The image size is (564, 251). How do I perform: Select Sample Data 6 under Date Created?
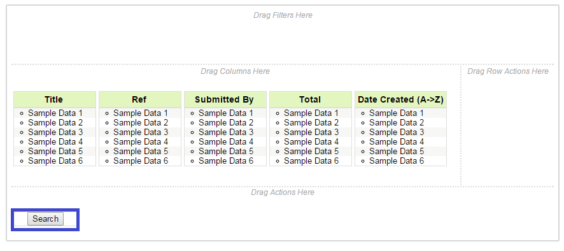coord(397,161)
